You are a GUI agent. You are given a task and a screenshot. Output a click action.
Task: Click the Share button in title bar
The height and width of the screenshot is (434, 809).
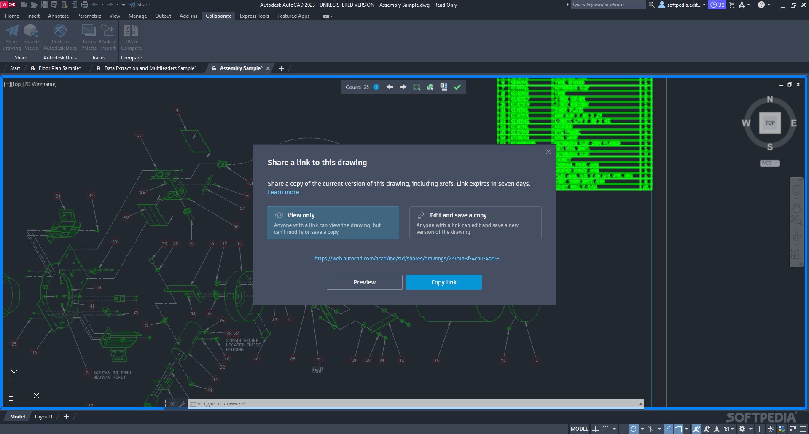[140, 5]
